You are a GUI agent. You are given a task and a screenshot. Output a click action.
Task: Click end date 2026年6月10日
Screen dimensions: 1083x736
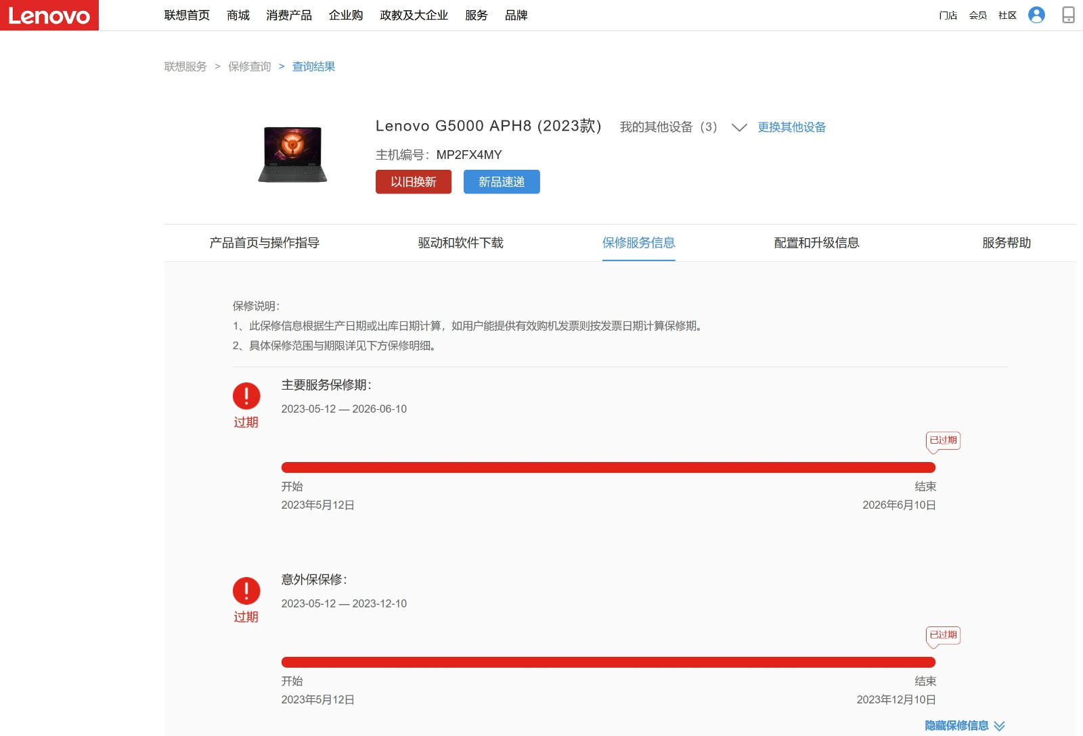pos(899,505)
